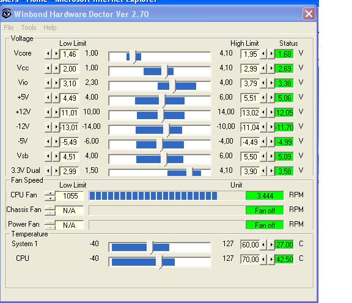Increase Vcore low limit with right arrow
The image size is (352, 303).
click(56, 54)
